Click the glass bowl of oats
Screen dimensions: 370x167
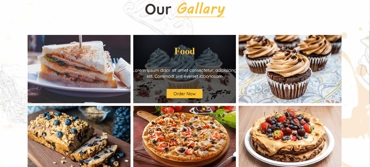click(94, 114)
